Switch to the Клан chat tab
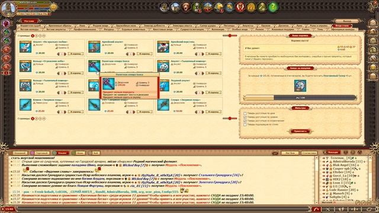The width and height of the screenshot is (379, 213). [78, 153]
